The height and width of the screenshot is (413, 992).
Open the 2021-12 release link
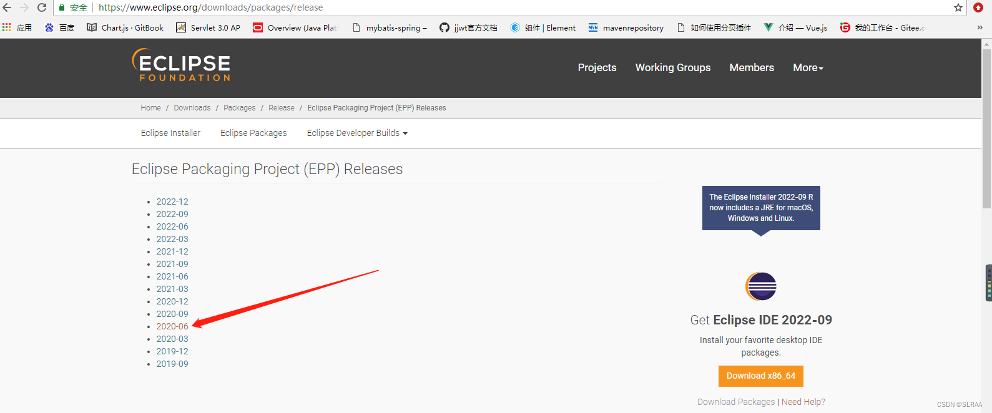[172, 251]
